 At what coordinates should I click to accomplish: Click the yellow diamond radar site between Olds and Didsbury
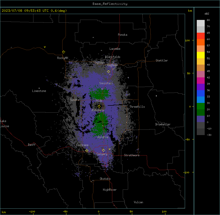(99, 106)
